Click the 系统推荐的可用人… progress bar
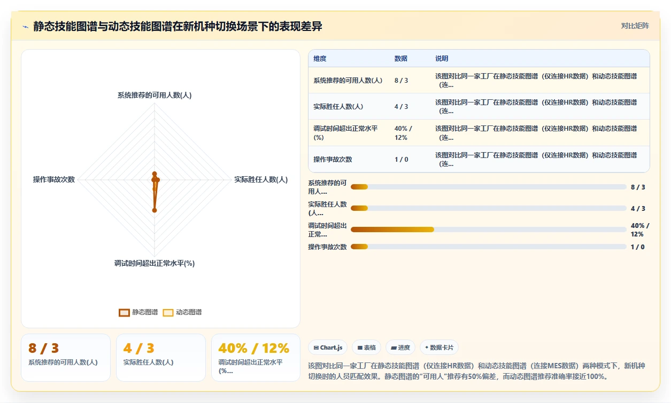 489,187
